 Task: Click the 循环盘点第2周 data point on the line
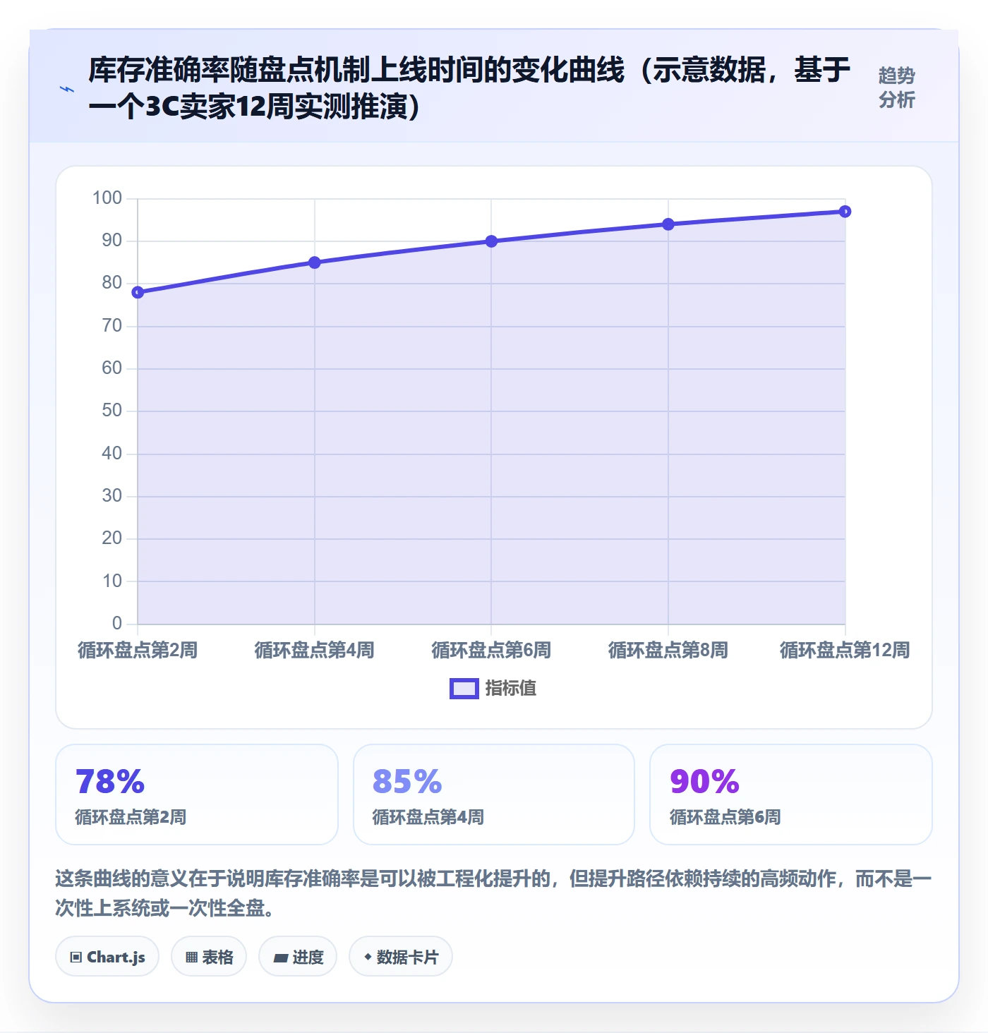(x=138, y=292)
